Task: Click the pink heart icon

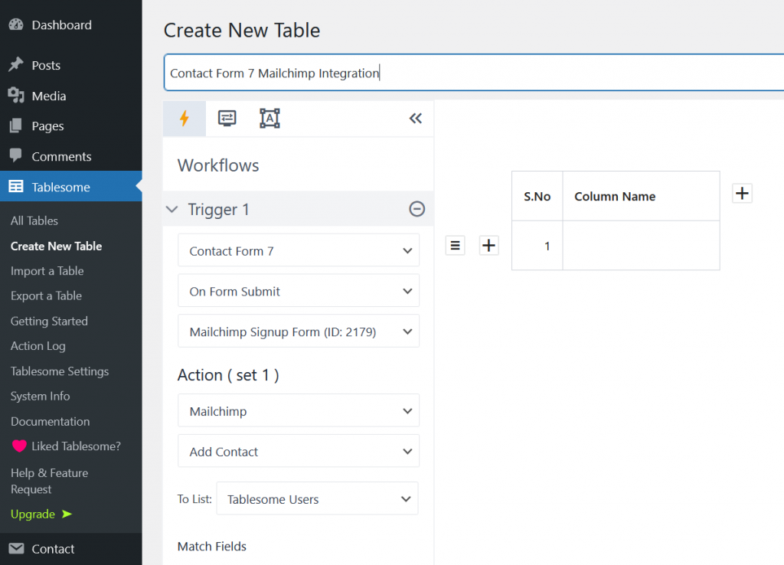Action: pos(19,446)
